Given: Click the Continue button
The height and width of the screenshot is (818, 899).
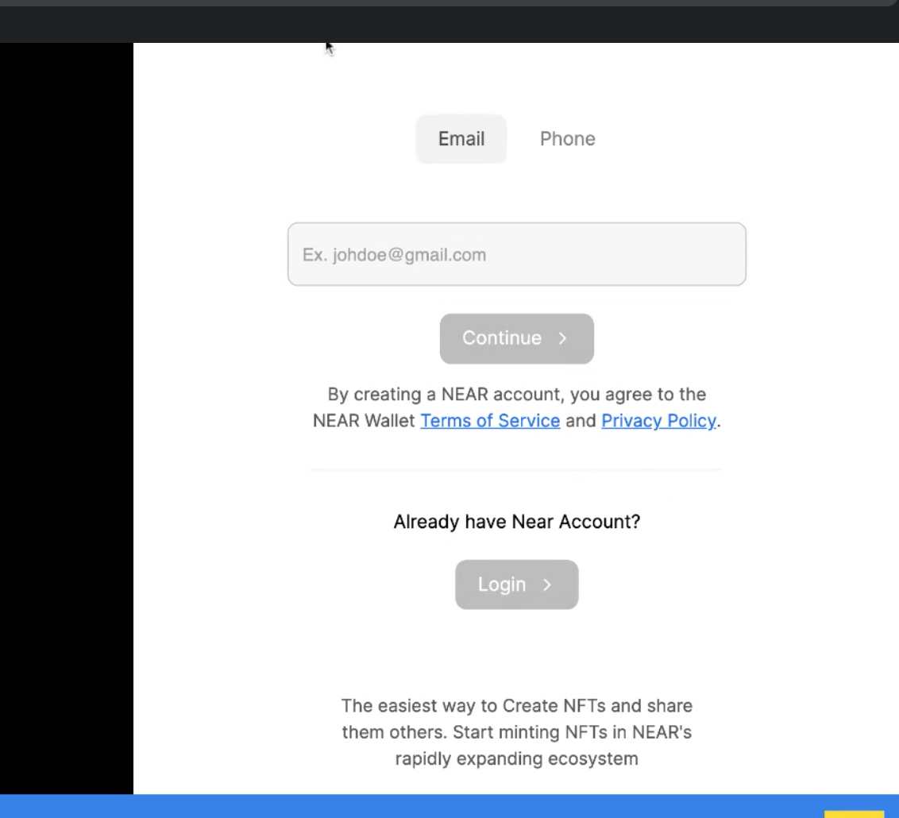Looking at the screenshot, I should [516, 338].
